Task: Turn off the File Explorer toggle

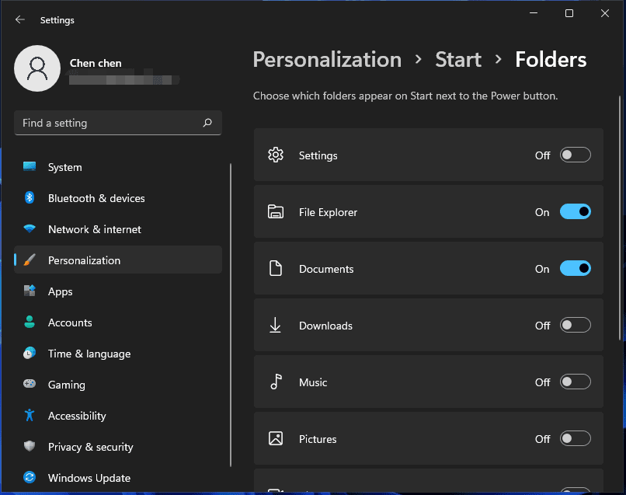Action: tap(575, 211)
